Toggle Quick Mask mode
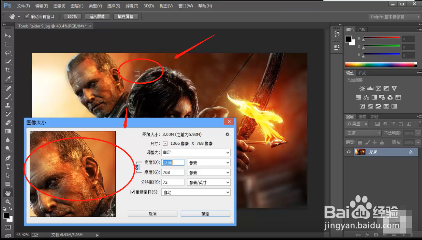The width and height of the screenshot is (422, 240). pos(8,227)
